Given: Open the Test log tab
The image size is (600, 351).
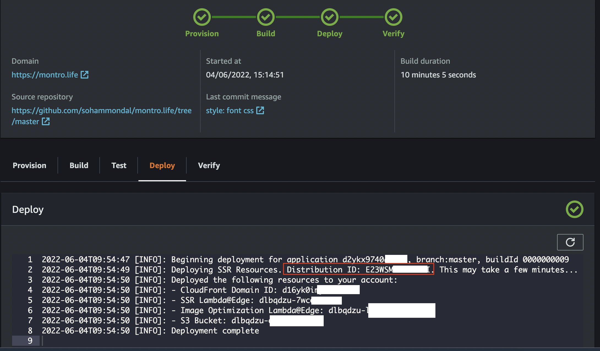Looking at the screenshot, I should 119,165.
